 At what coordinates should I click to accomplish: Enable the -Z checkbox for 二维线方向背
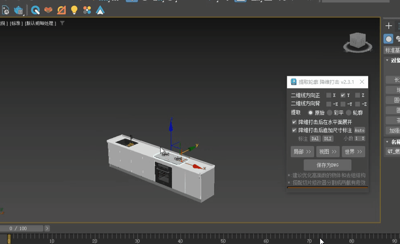357,104
